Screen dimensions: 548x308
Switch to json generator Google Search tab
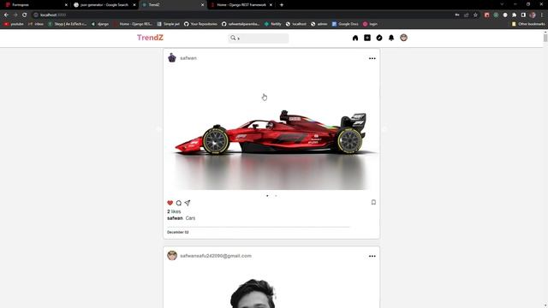[104, 5]
